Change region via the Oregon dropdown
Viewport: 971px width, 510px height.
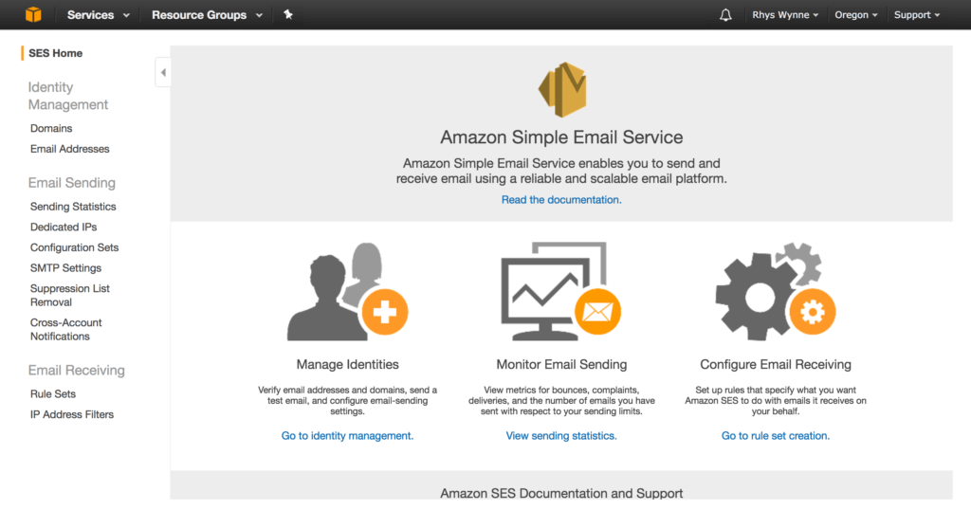[856, 15]
